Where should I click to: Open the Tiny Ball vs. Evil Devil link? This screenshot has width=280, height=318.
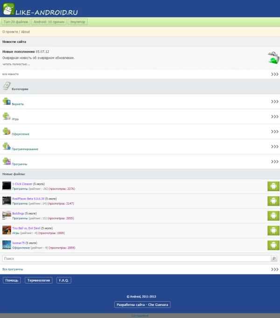click(26, 228)
